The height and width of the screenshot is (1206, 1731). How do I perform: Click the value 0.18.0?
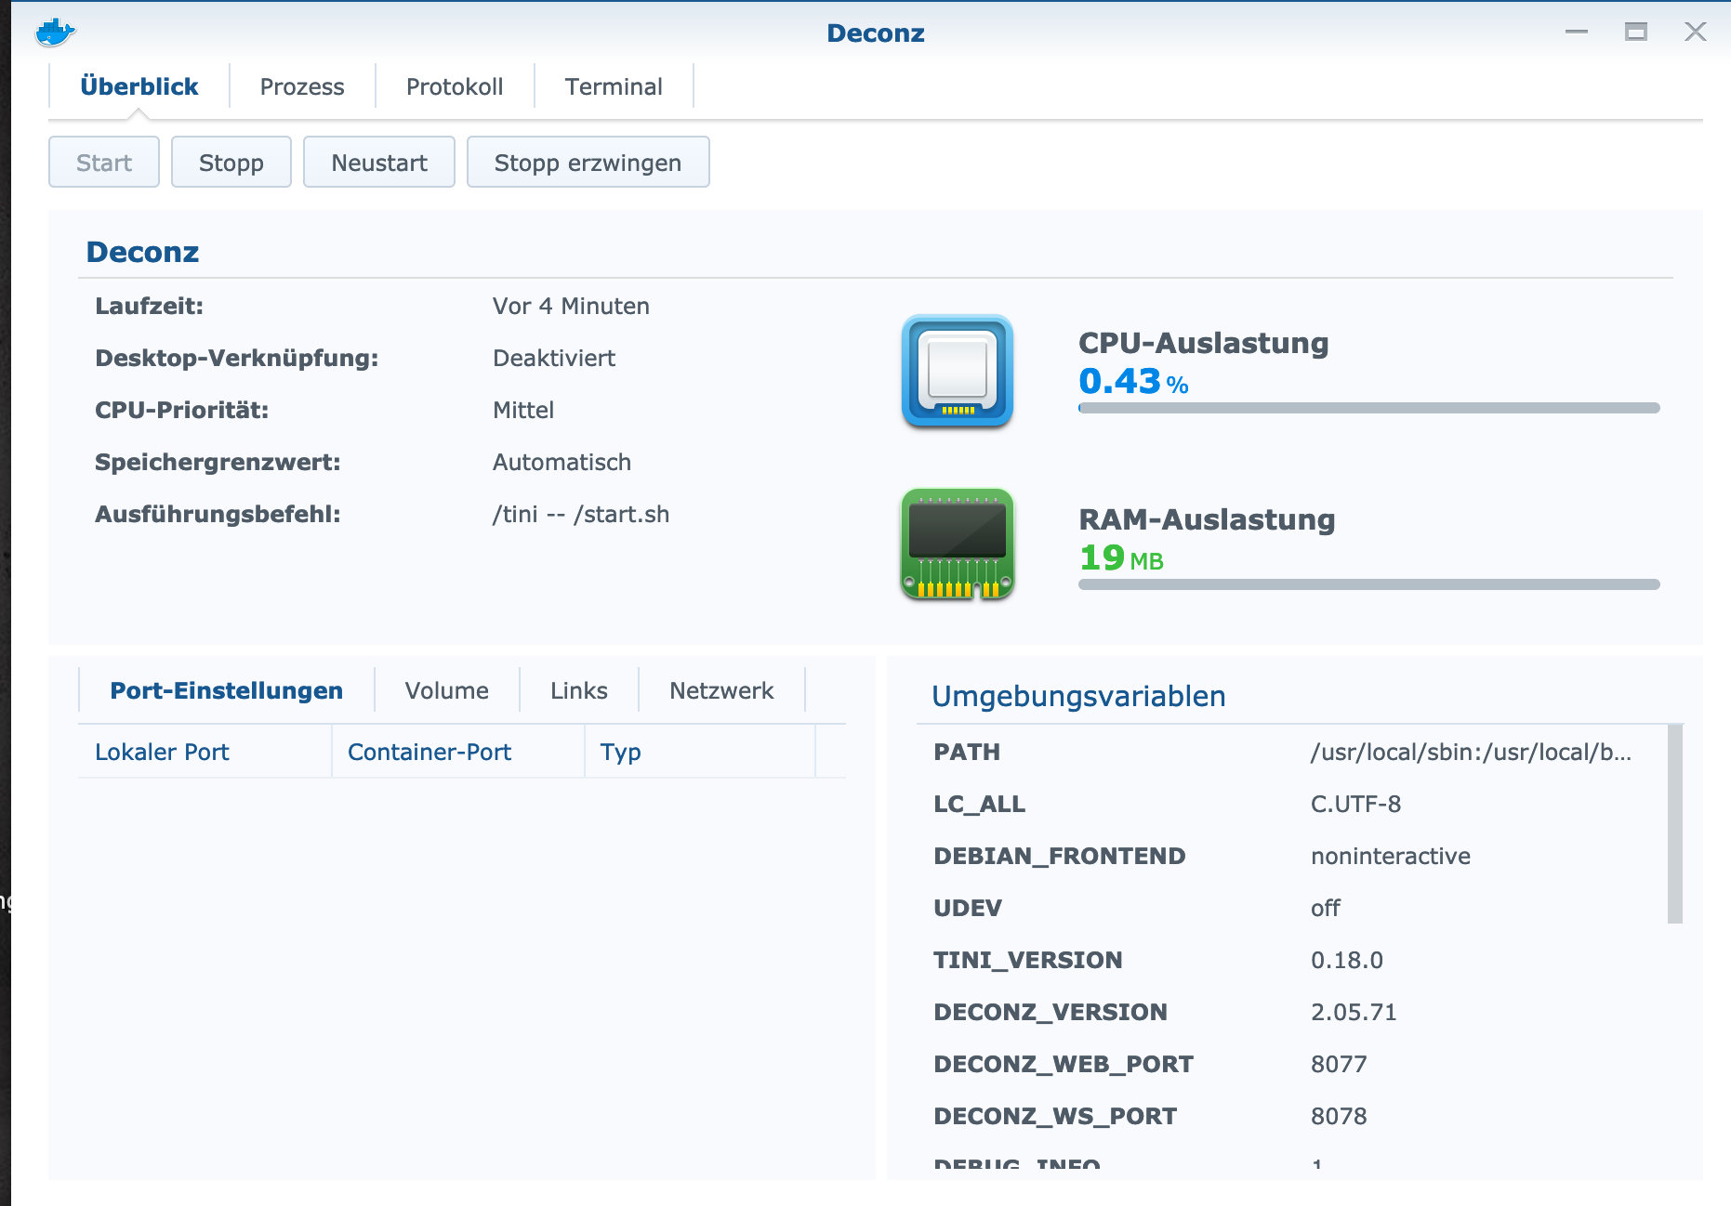pos(1346,960)
